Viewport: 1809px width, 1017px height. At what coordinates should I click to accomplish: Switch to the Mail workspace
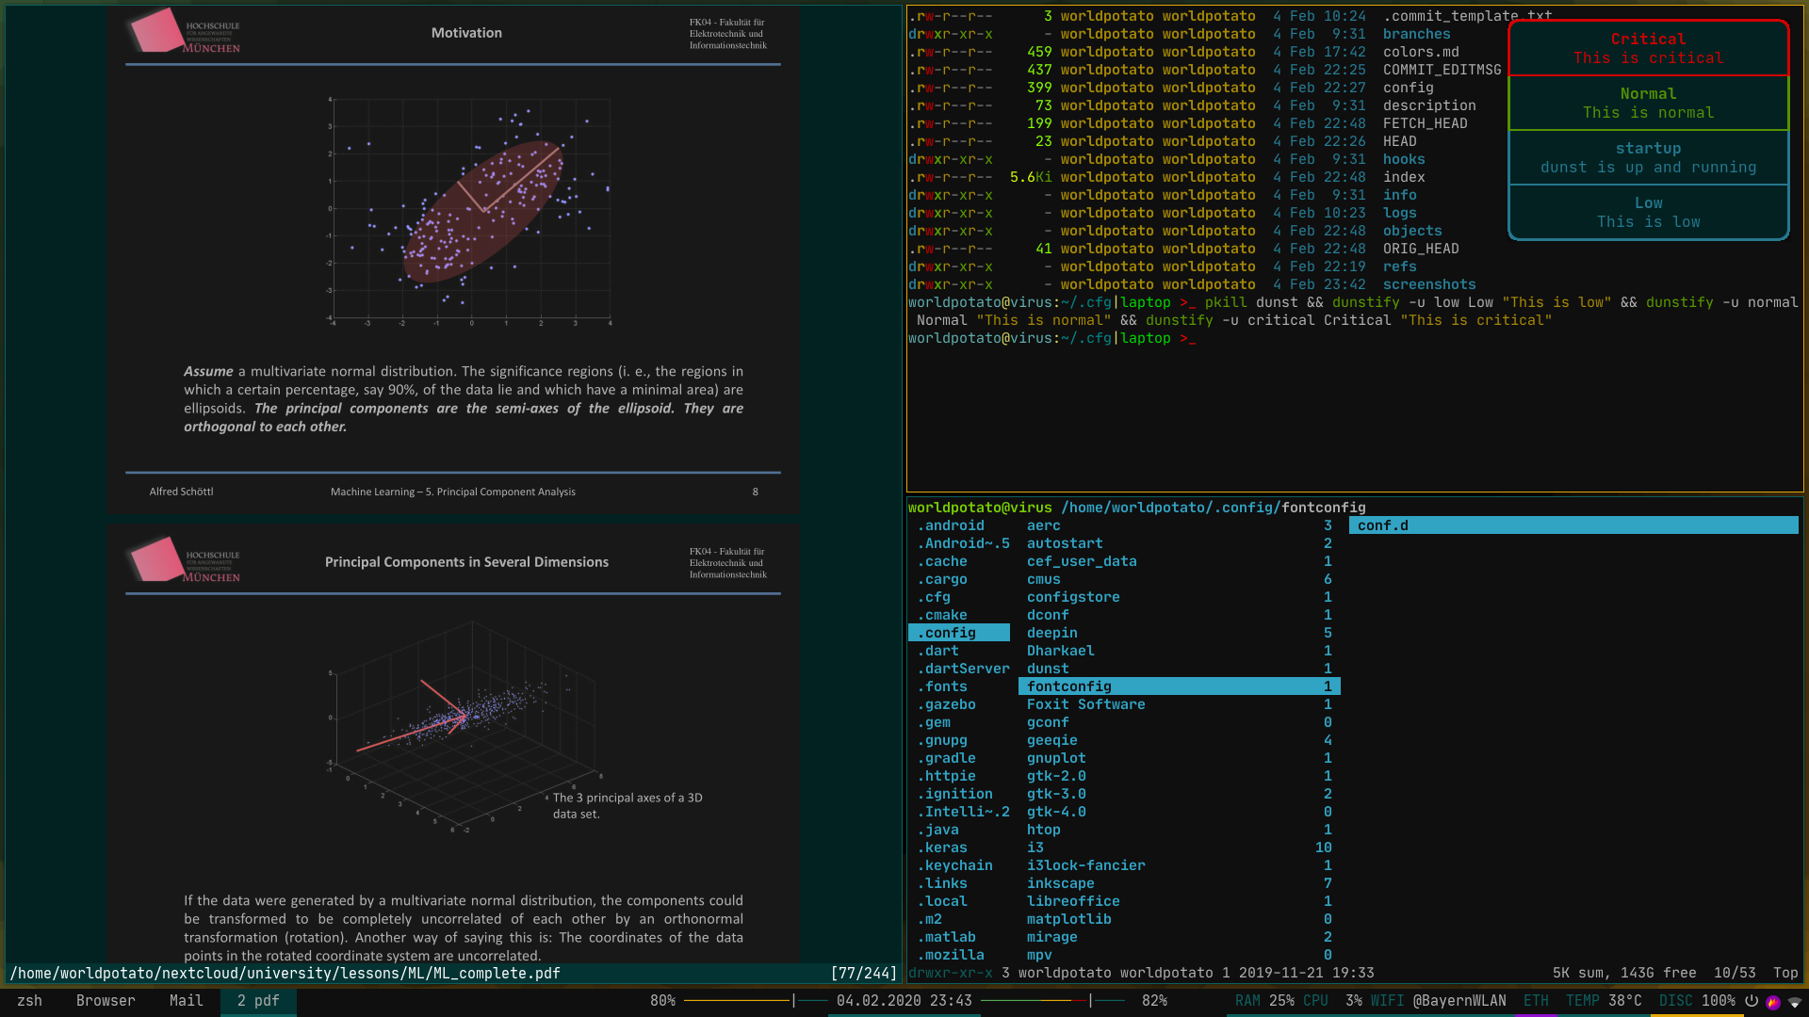[x=186, y=1001]
